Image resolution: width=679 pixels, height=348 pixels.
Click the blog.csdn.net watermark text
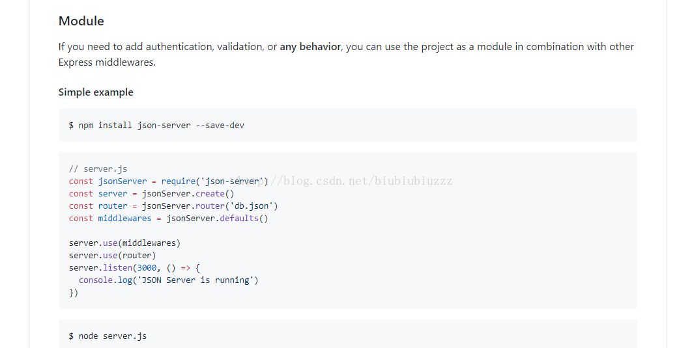[365, 181]
